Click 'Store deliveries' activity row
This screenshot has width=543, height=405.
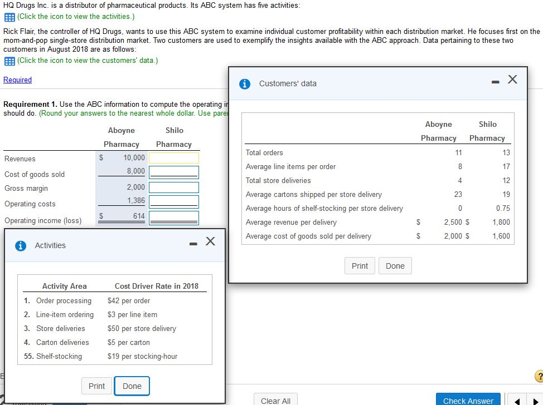click(x=61, y=329)
